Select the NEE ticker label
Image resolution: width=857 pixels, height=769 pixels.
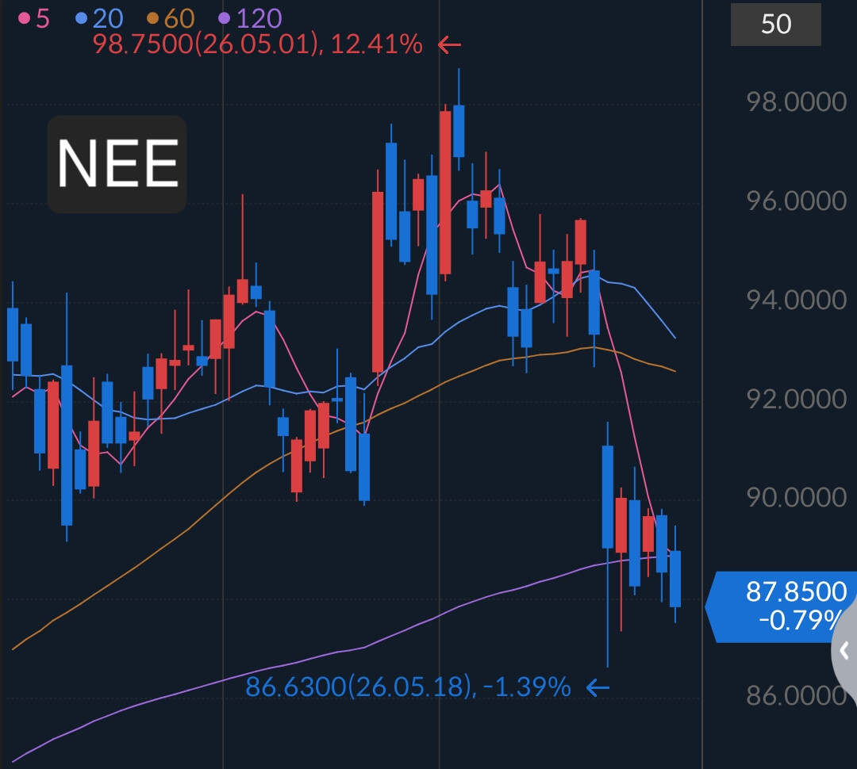click(x=117, y=164)
